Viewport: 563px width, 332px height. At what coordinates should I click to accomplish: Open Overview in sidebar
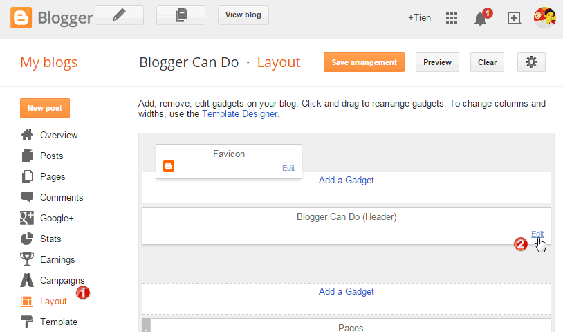pos(59,136)
